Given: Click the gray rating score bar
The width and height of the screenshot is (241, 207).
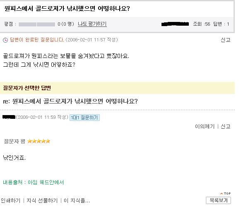Looking at the screenshot, I should (x=37, y=24).
